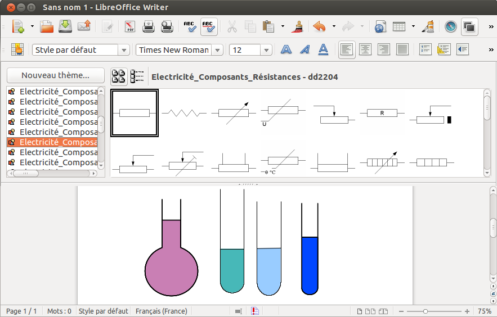The height and width of the screenshot is (317, 497).
Task: Export directly as PDF
Action: pyautogui.click(x=129, y=26)
